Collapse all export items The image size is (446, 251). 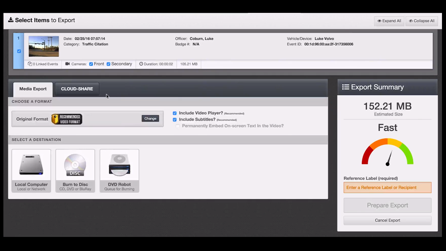421,21
